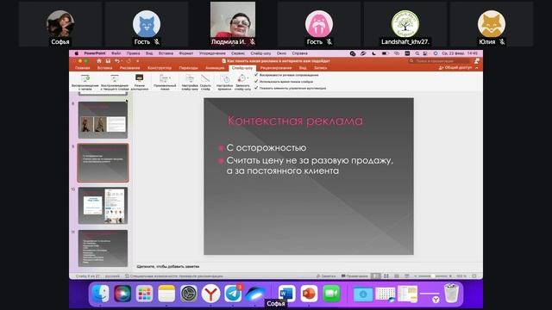
Task: Open System Preferences from the dock
Action: tap(189, 294)
